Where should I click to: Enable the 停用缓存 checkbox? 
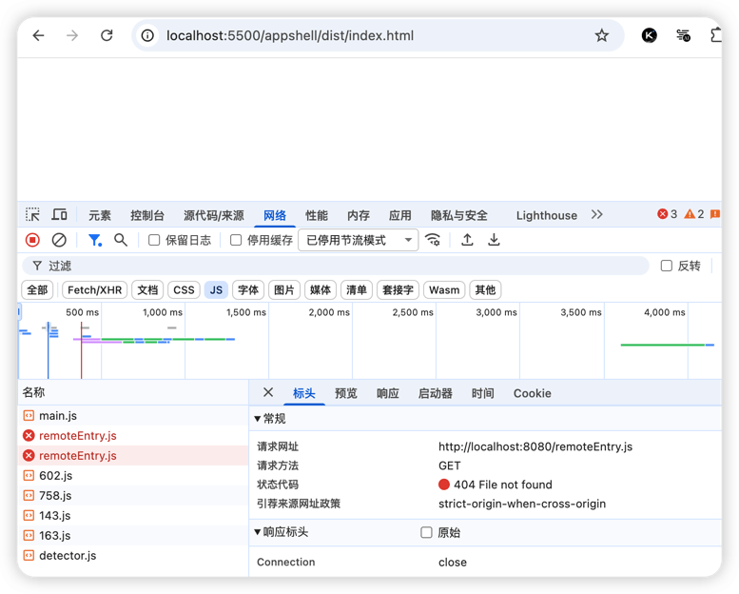pyautogui.click(x=236, y=241)
